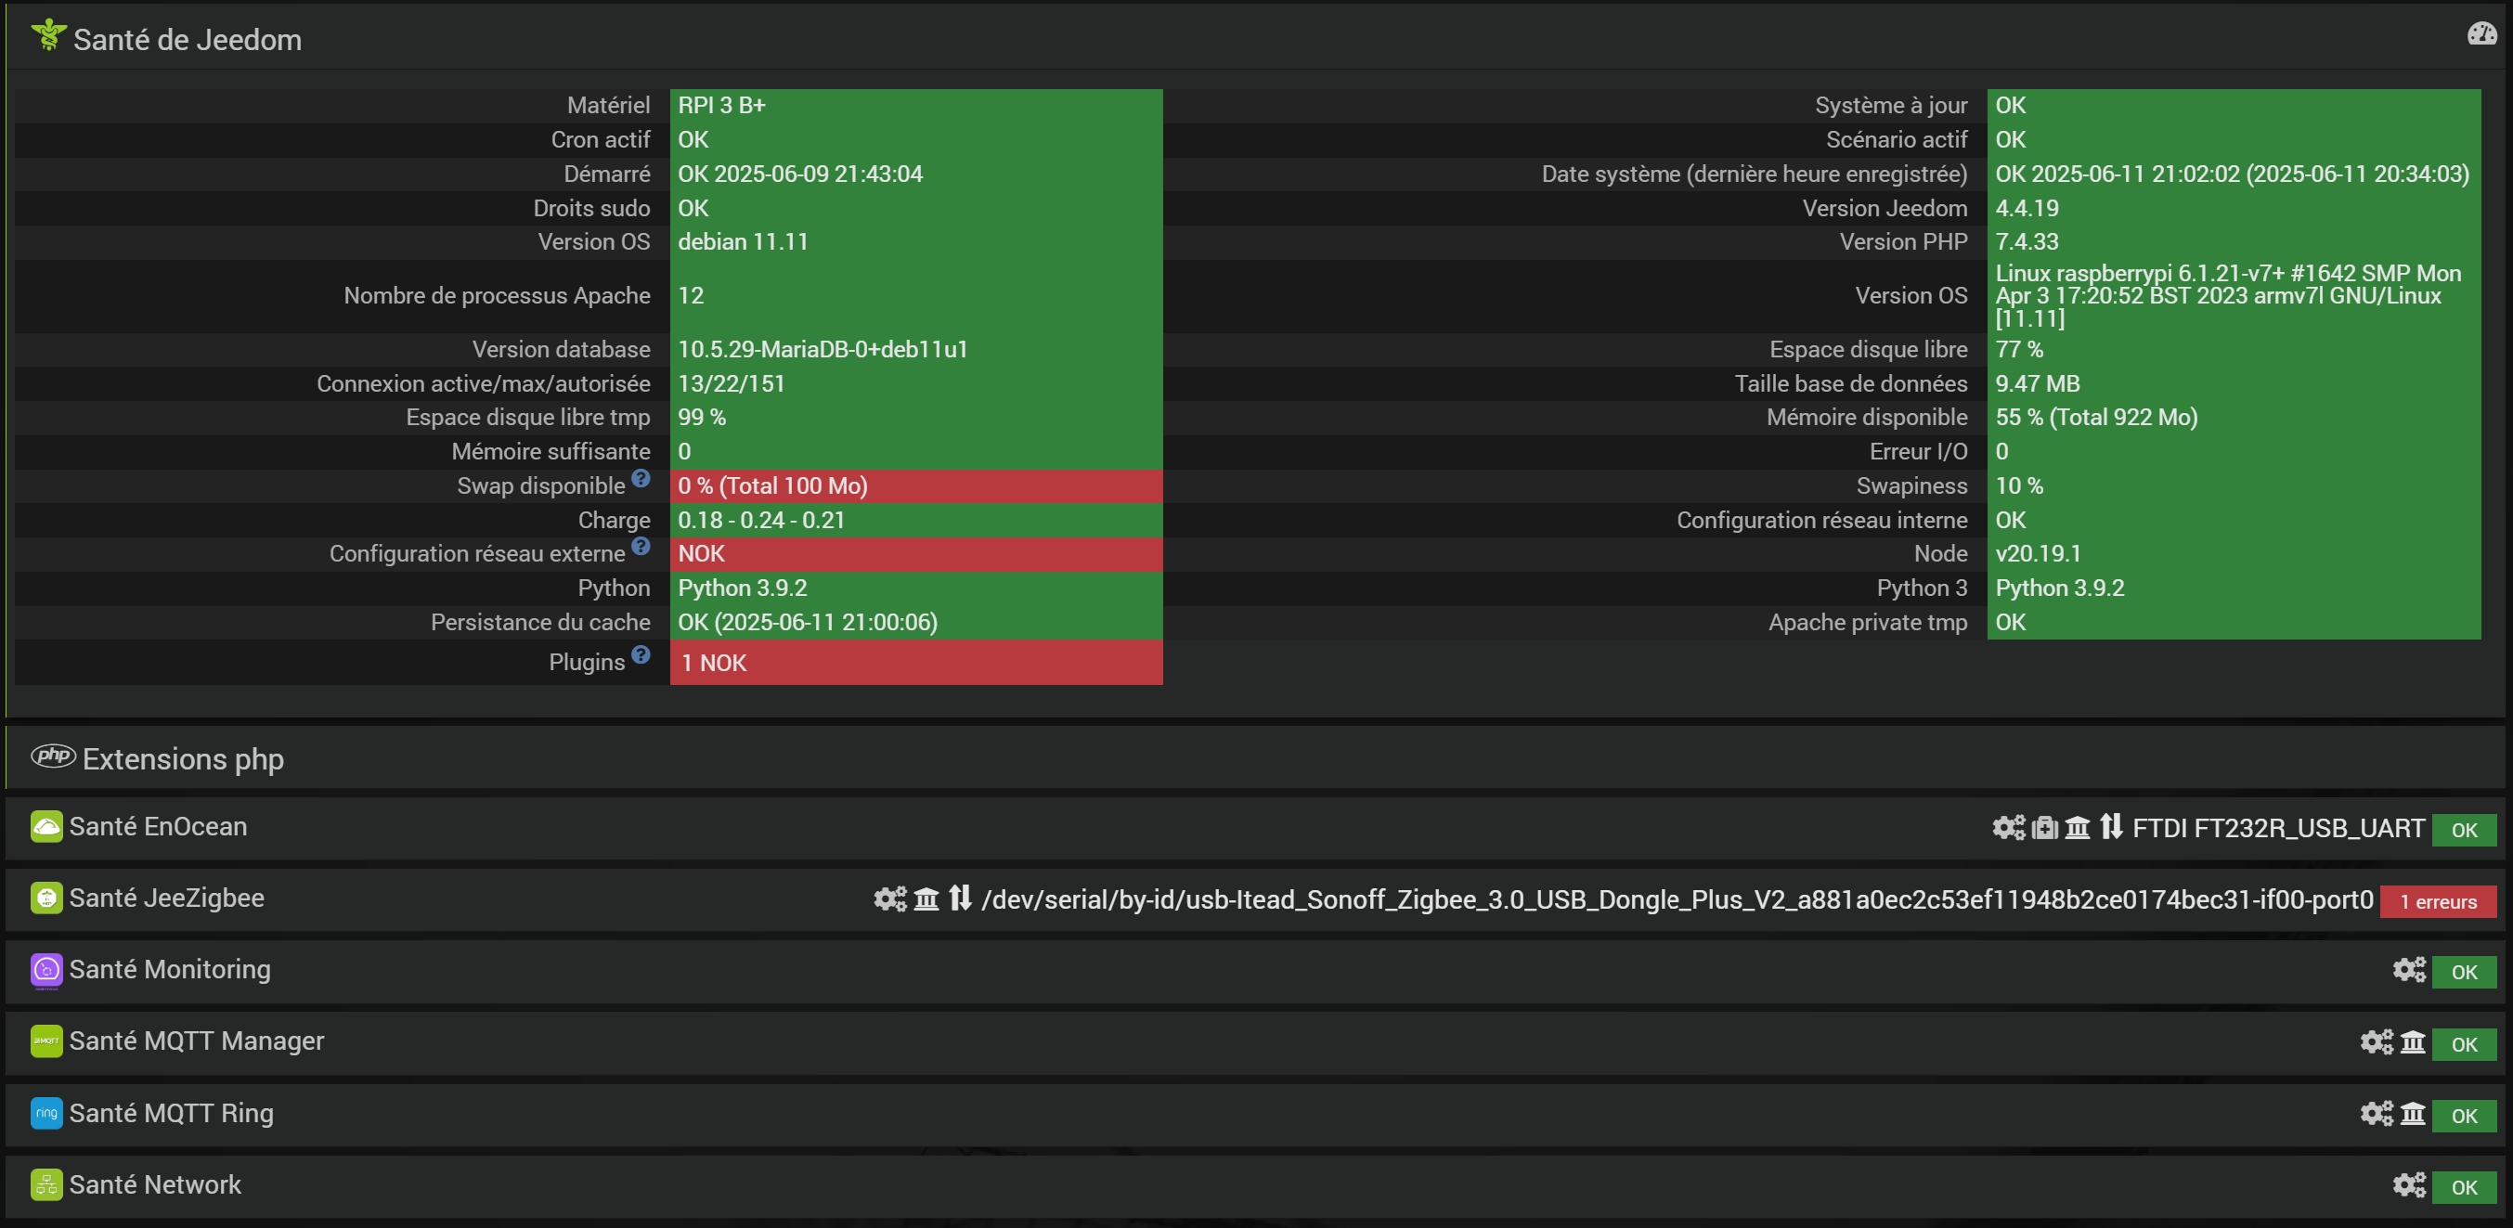Click the JeeZigbee bank/university icon

point(926,898)
